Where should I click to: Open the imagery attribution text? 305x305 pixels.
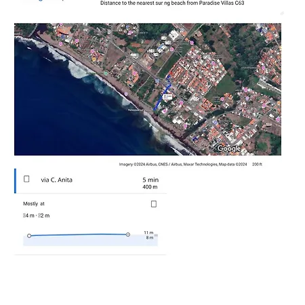pos(183,164)
